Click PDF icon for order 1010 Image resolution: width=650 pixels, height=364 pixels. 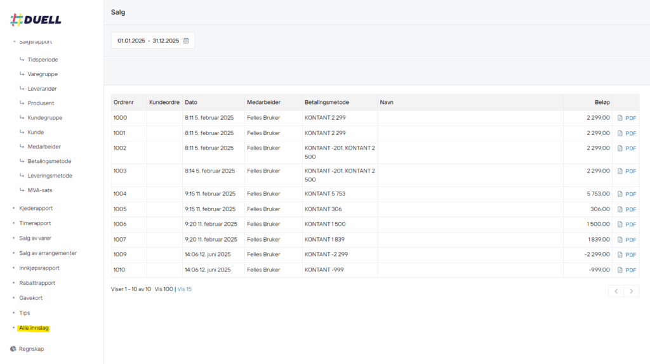[620, 270]
